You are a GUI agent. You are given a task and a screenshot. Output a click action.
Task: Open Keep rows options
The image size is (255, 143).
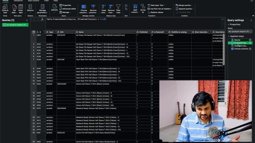[104, 9]
